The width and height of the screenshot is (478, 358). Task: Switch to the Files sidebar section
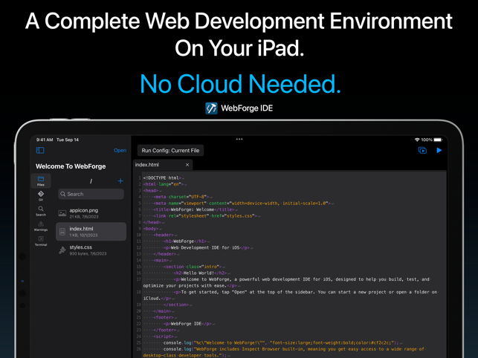tap(41, 180)
